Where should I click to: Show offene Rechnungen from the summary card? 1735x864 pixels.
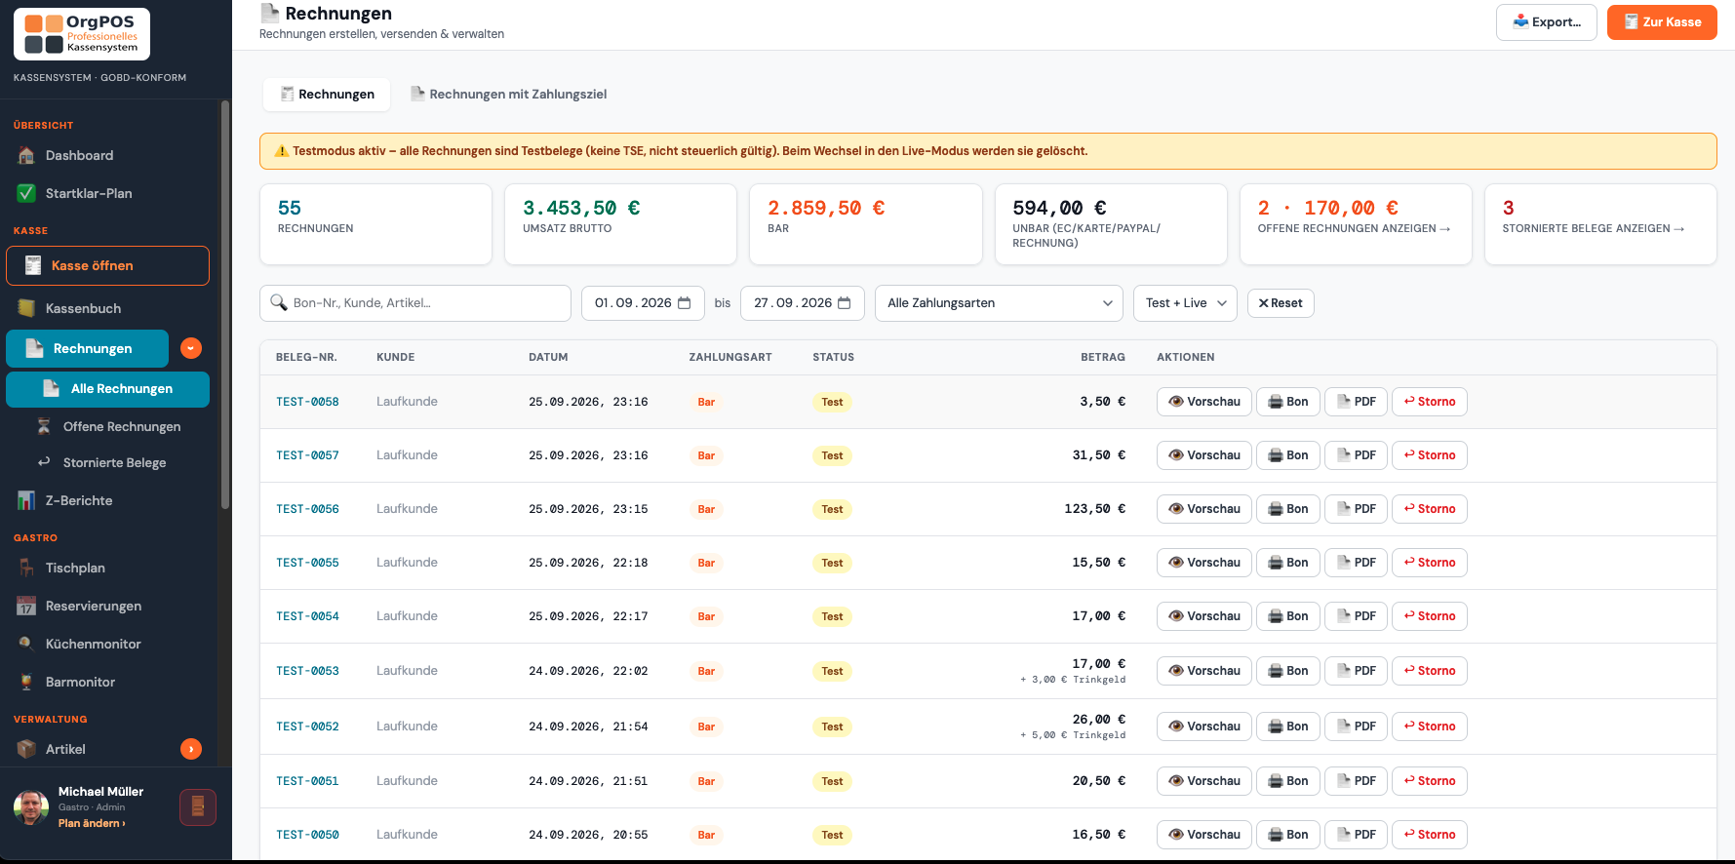[1356, 224]
